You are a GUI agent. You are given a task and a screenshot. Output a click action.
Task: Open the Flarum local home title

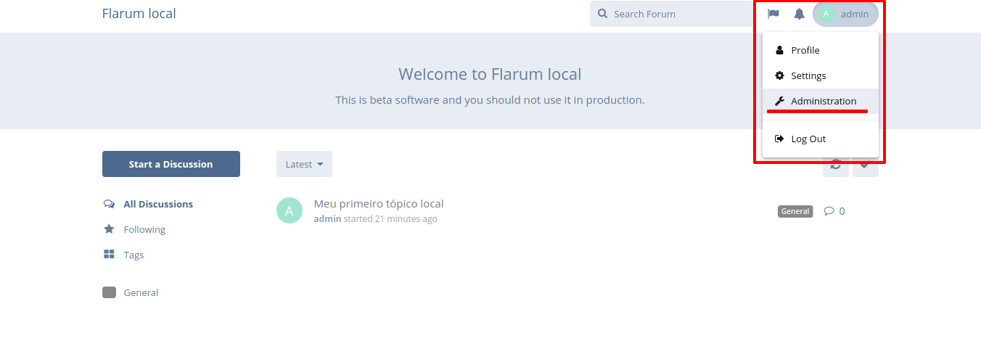coord(139,14)
